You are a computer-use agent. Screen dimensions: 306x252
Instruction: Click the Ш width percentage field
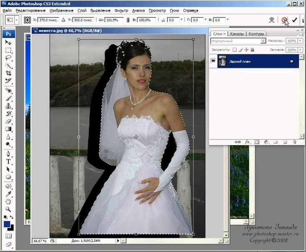tap(114, 20)
